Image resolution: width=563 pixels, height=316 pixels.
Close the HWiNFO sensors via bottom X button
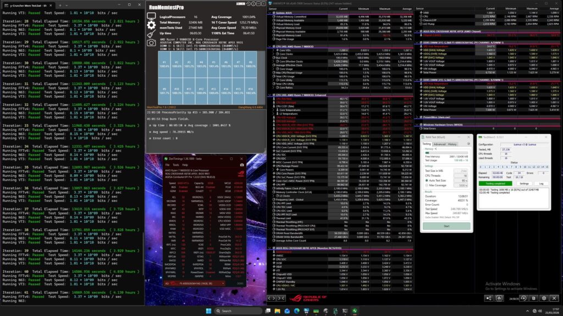coord(554,298)
